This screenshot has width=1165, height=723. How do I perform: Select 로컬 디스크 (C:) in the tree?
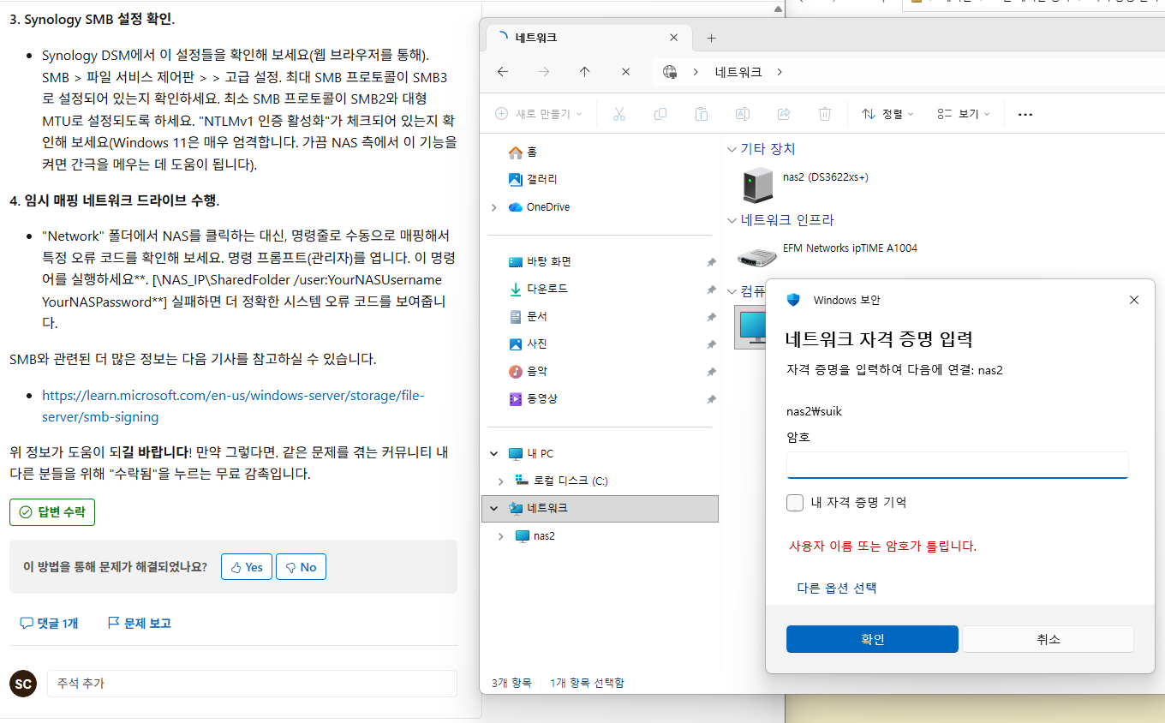[562, 481]
